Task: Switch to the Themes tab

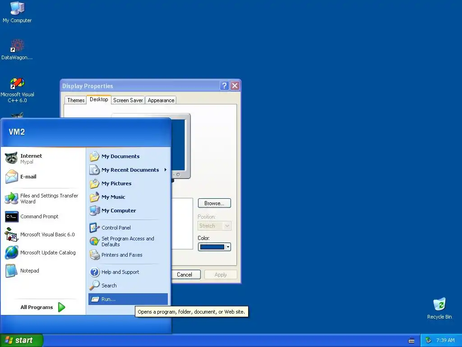Action: pyautogui.click(x=76, y=100)
